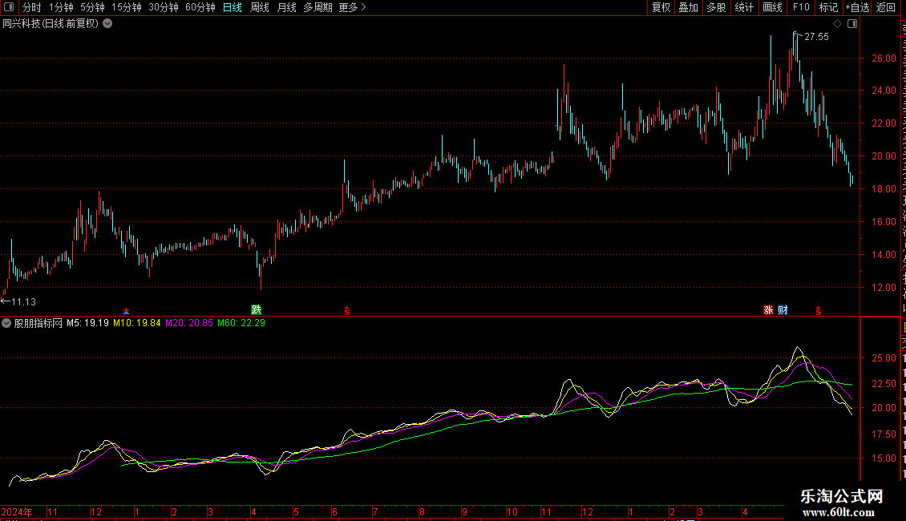Open the 多股 multi-stock view

point(717,7)
